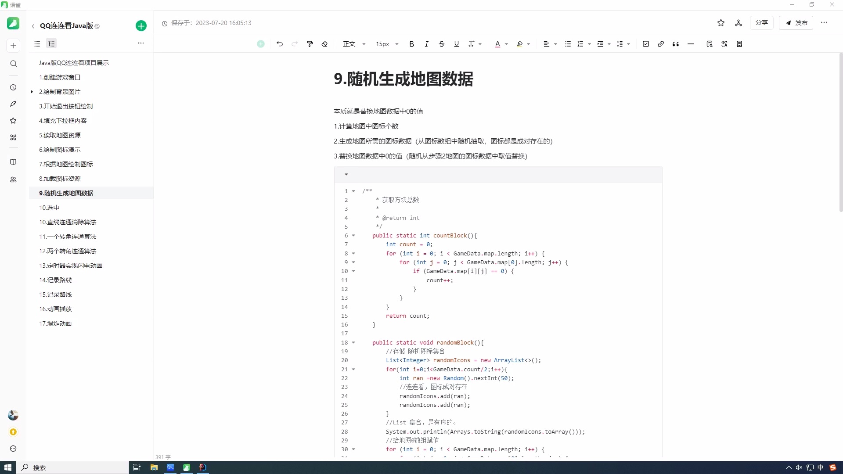Click the clear formatting eraser icon

324,44
